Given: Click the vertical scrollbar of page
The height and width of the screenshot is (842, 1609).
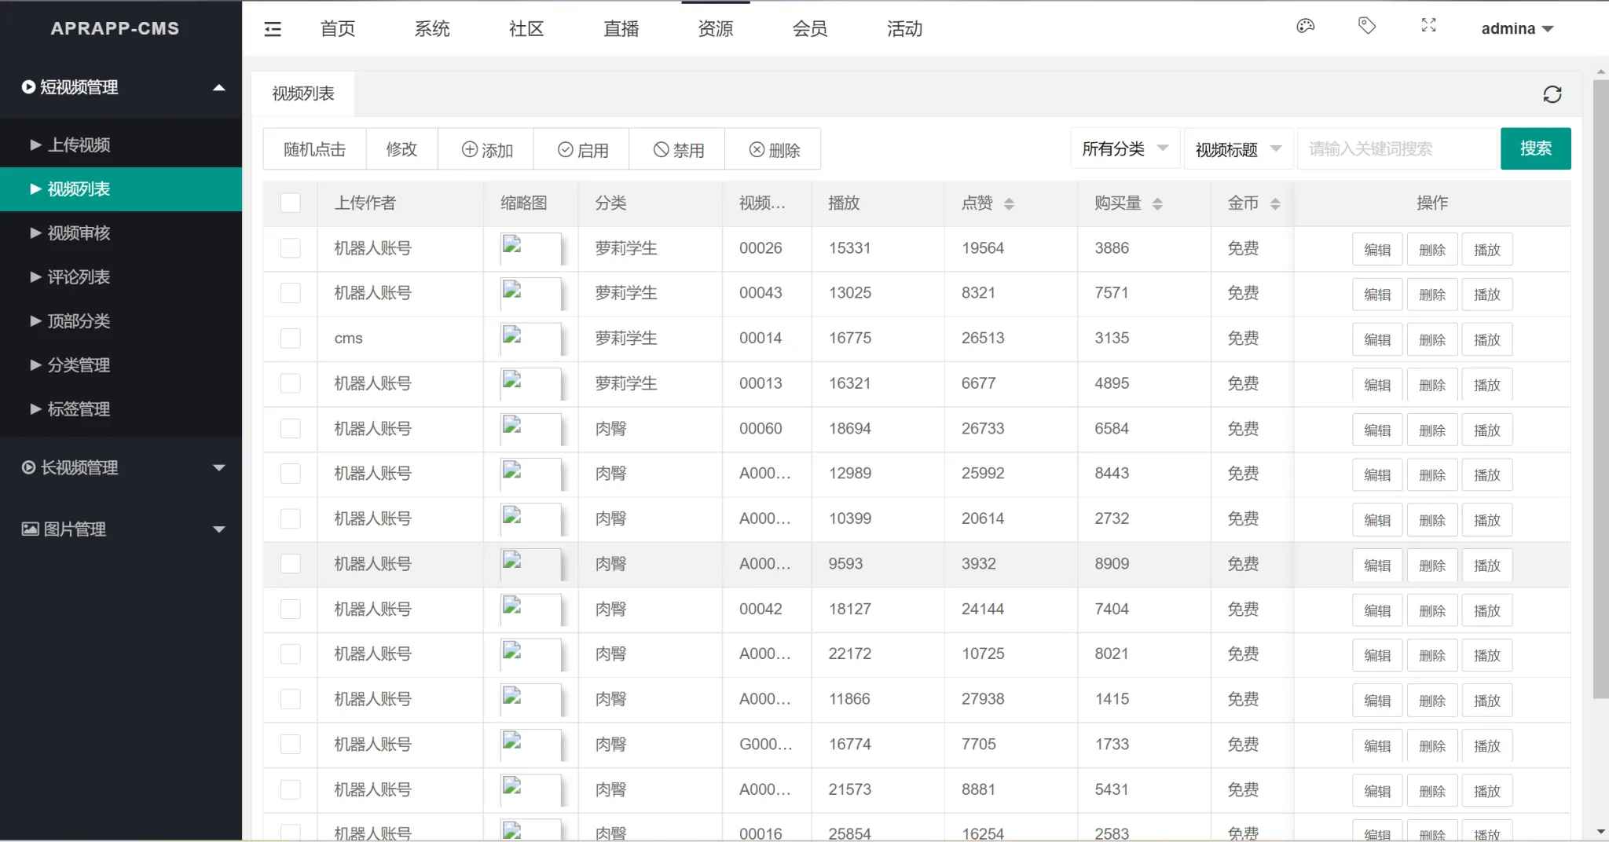Looking at the screenshot, I should (x=1600, y=393).
